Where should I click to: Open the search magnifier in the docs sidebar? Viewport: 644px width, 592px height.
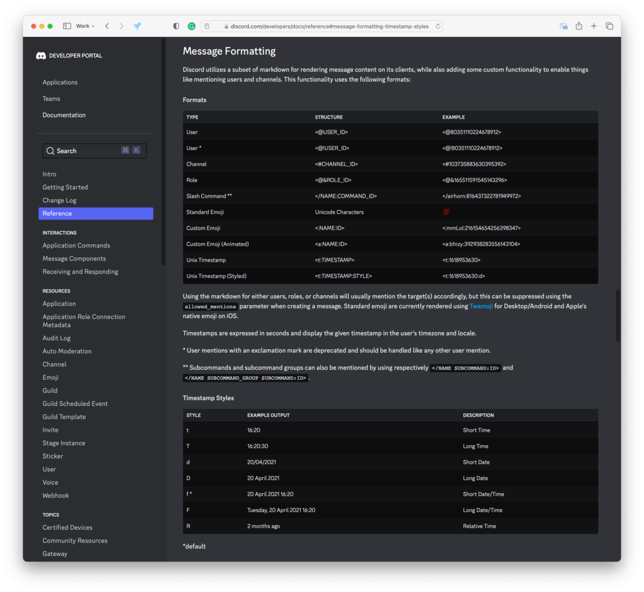click(51, 151)
